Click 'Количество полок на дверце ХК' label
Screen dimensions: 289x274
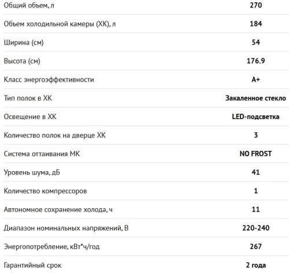pos(55,135)
